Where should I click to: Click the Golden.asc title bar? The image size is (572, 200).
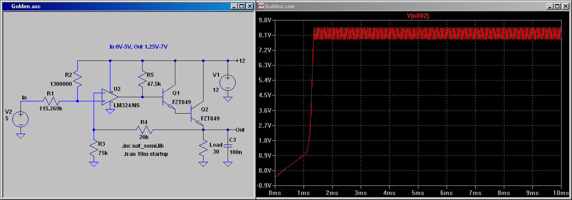pos(127,6)
